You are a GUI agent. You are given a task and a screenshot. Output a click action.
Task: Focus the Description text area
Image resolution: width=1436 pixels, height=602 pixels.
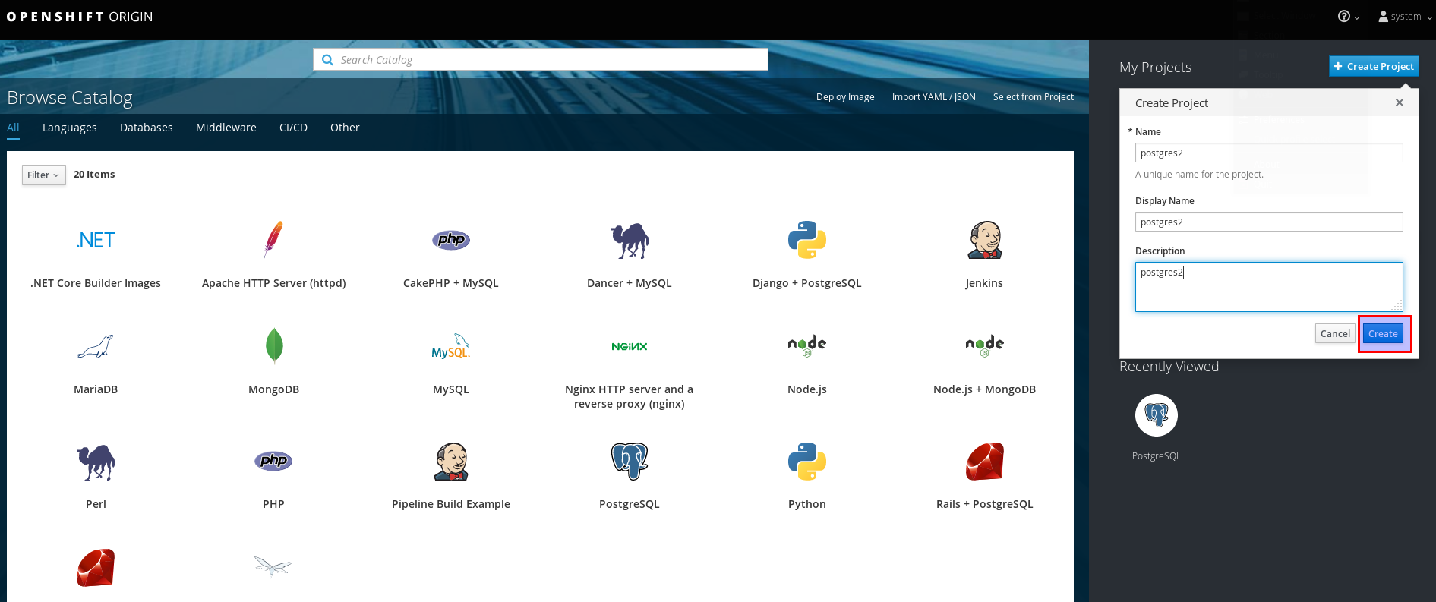pos(1269,287)
